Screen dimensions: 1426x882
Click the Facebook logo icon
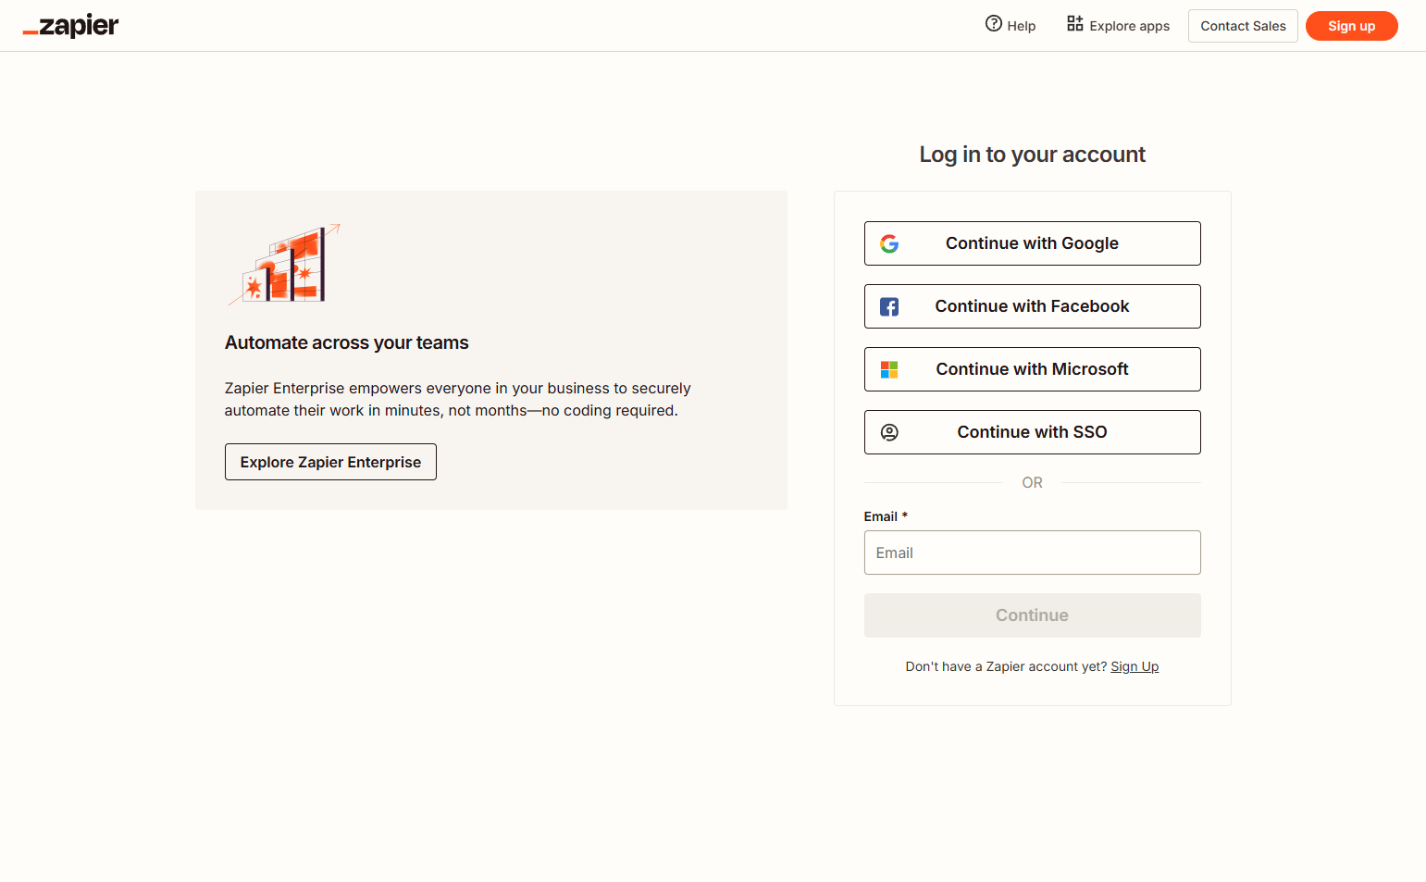click(889, 306)
